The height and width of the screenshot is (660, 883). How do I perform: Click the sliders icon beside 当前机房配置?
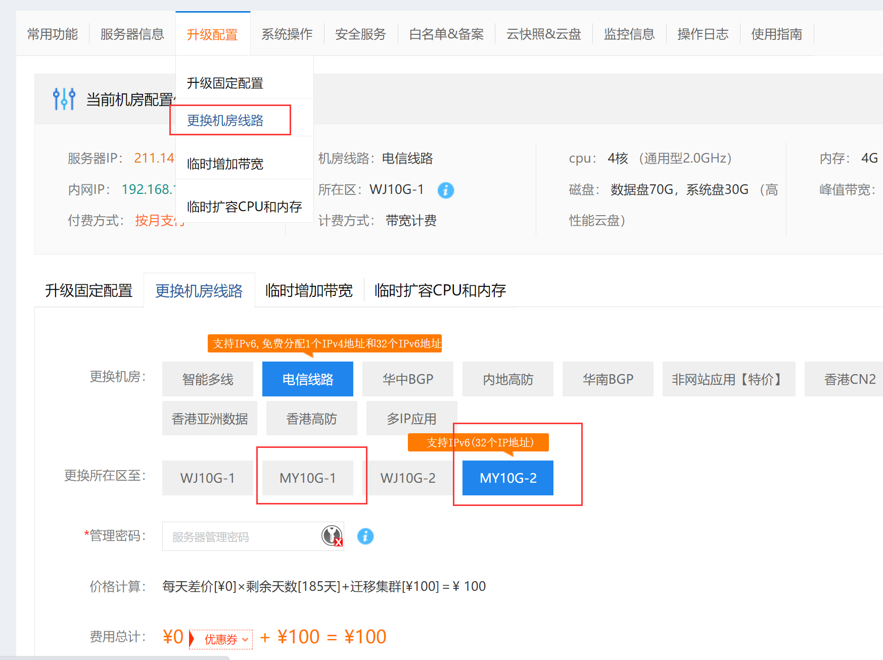point(64,99)
